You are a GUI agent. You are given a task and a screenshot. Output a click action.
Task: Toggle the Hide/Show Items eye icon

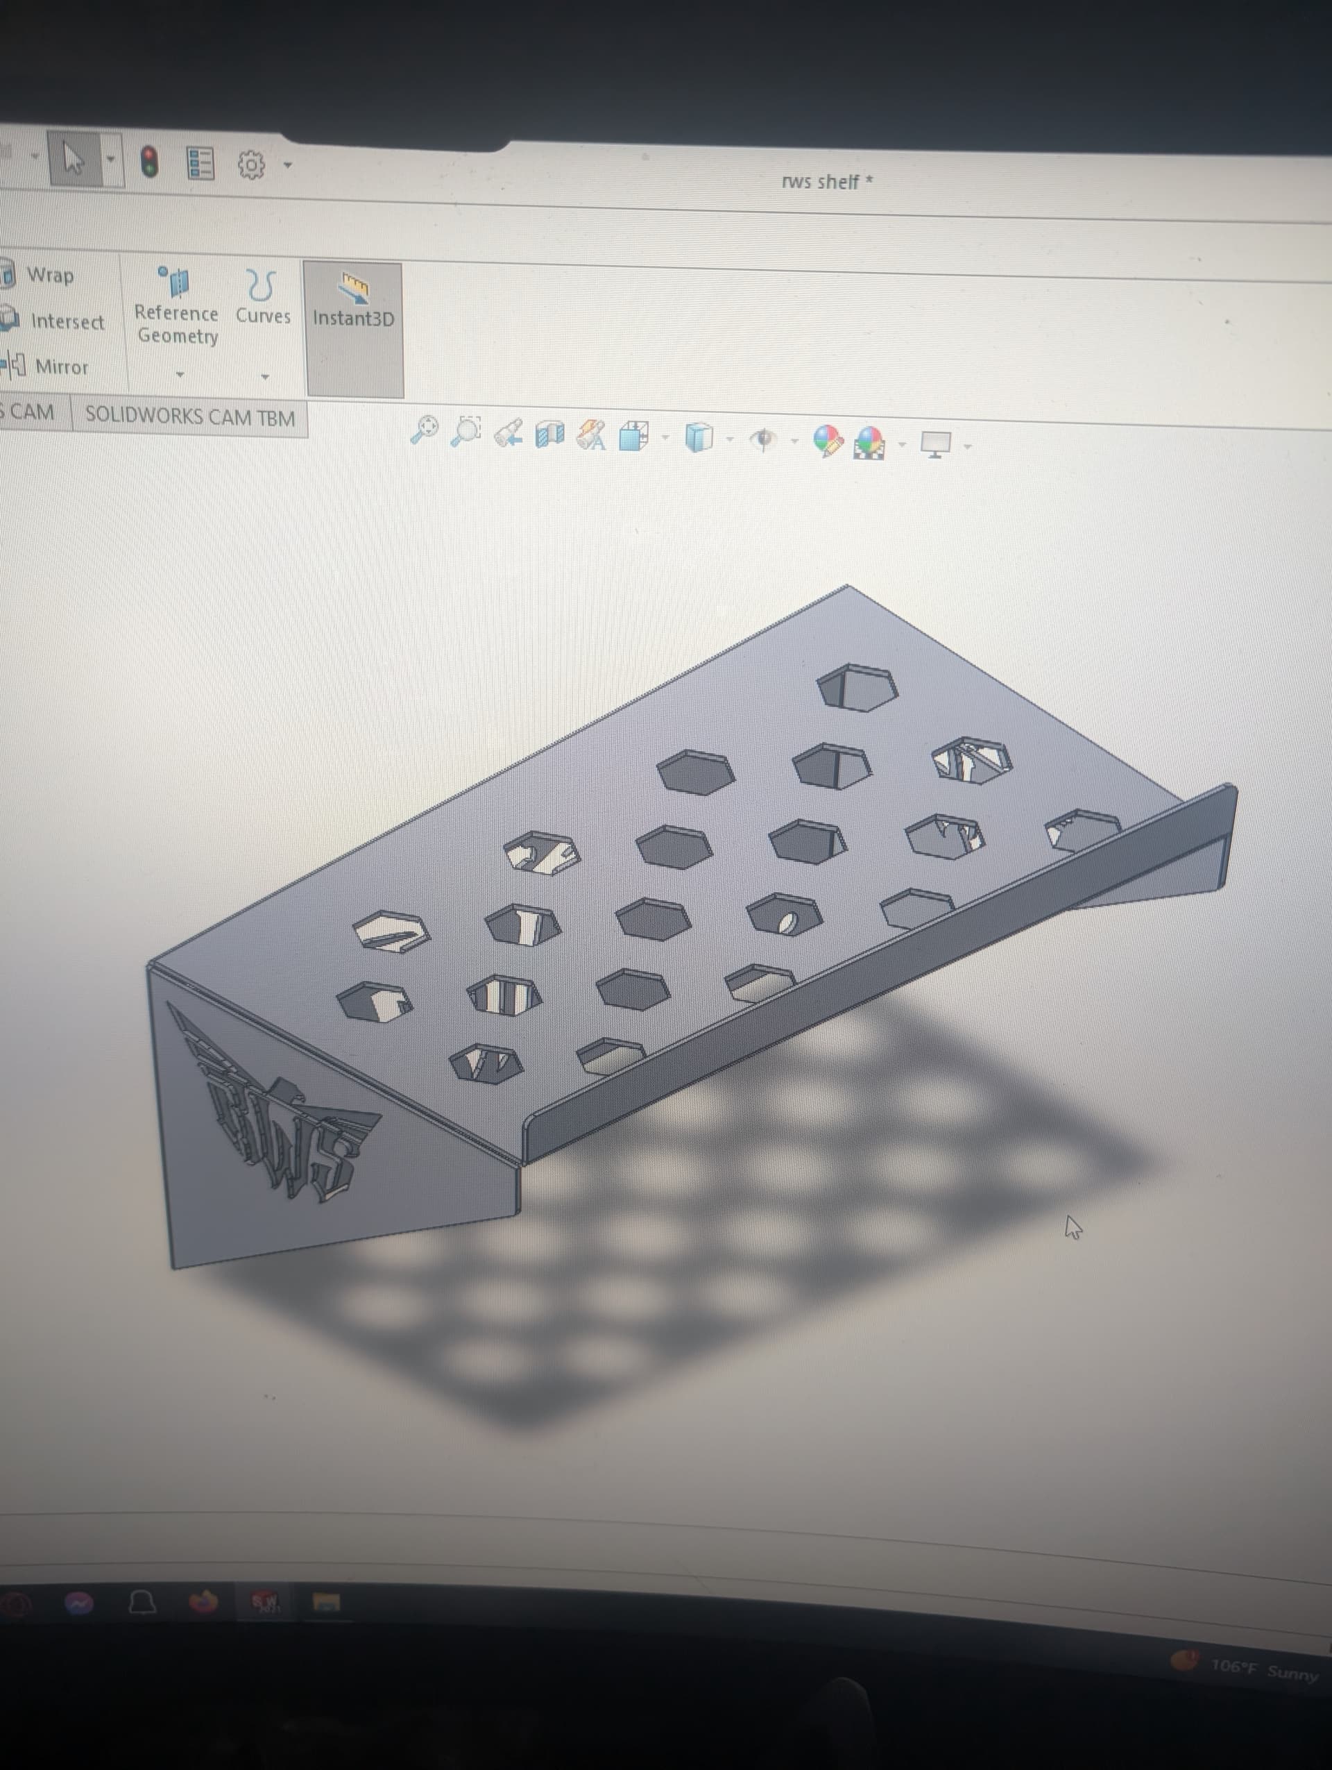pyautogui.click(x=764, y=439)
